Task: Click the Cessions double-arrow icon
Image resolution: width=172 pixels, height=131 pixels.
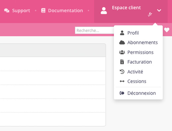Action: tap(122, 81)
